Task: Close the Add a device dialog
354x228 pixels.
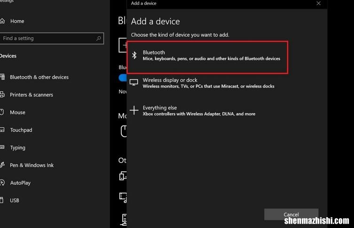Action: coord(318,3)
